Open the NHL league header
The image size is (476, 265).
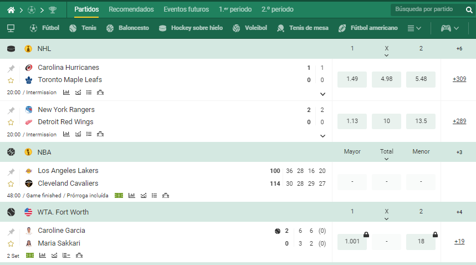[44, 49]
